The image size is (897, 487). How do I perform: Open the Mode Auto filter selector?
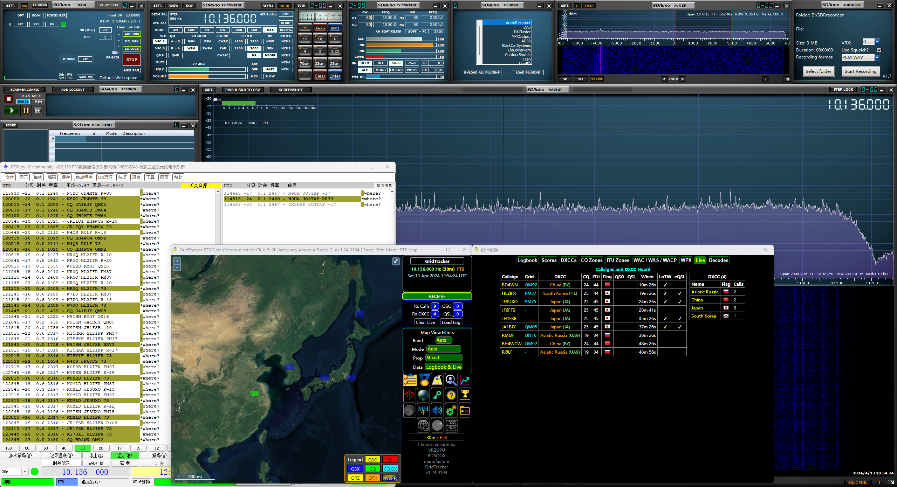coord(444,349)
